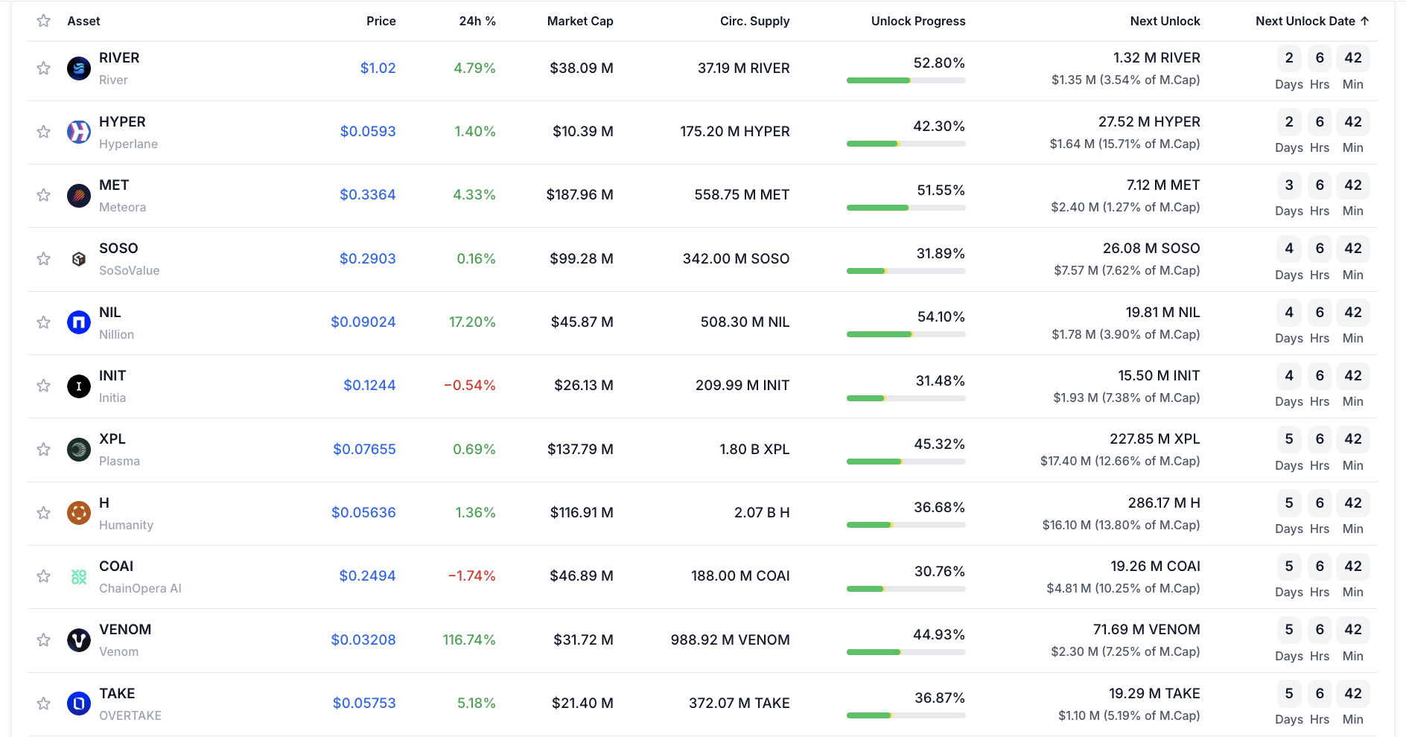Sort by Next Unlock Date column
This screenshot has height=737, width=1406.
tap(1312, 21)
